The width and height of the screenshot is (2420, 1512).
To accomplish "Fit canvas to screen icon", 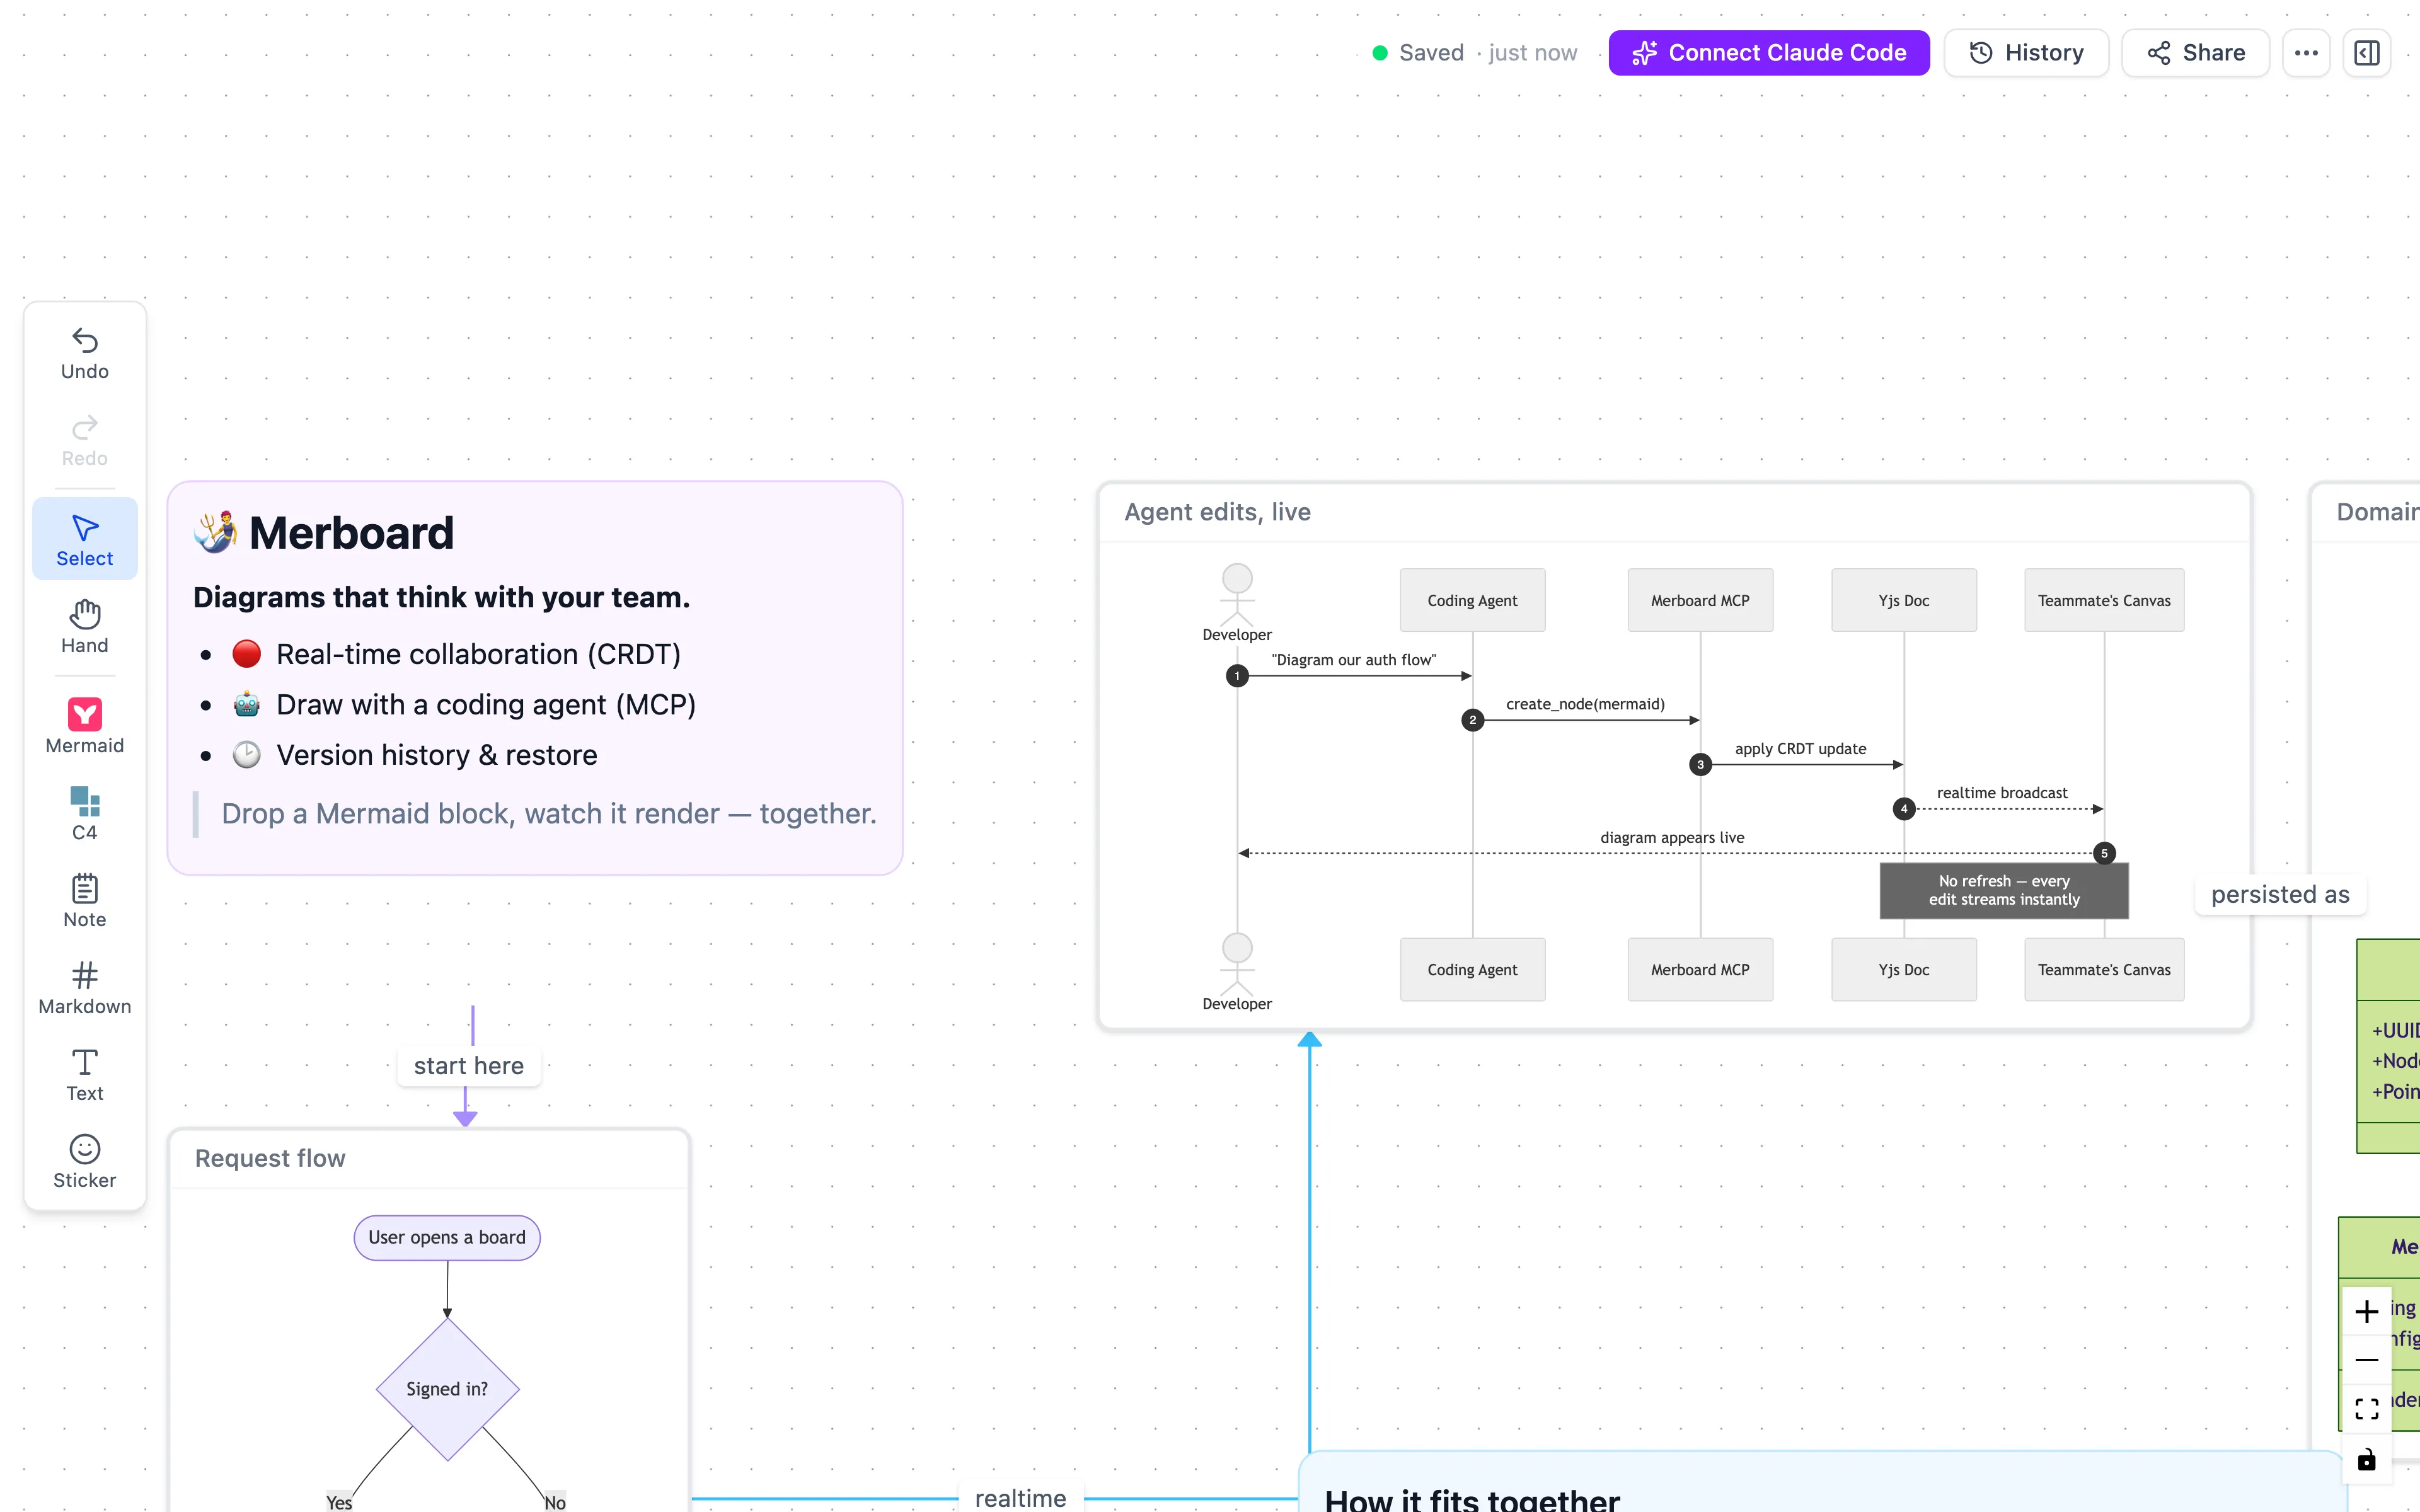I will pos(2366,1409).
